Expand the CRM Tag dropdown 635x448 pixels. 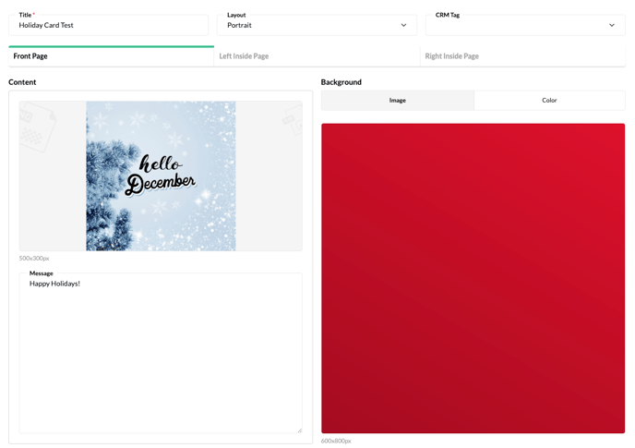point(525,25)
